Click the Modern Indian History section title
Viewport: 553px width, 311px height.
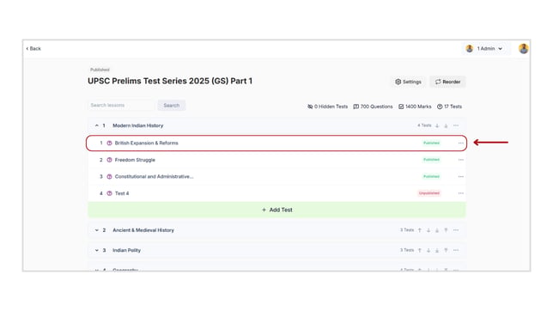click(138, 125)
